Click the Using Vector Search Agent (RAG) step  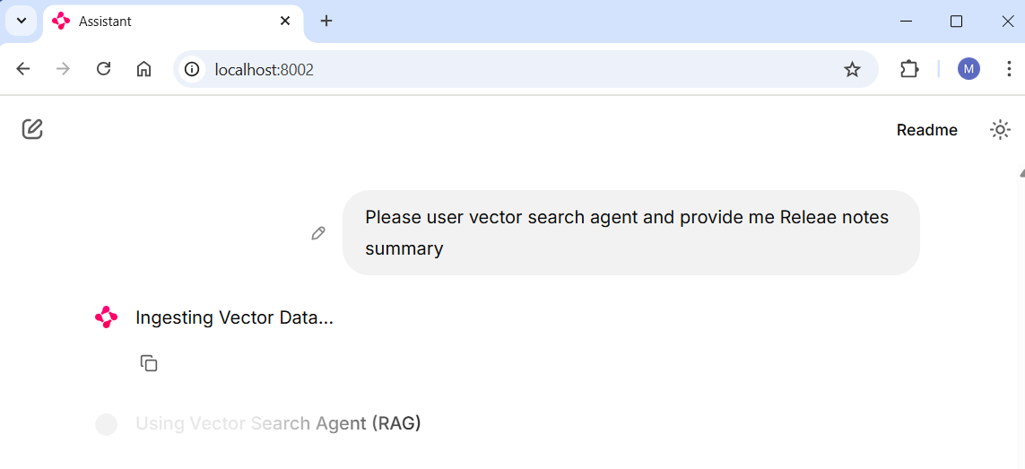click(x=279, y=423)
